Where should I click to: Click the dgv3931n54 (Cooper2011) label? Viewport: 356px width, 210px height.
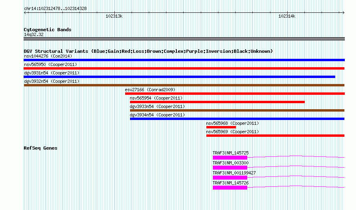click(52, 73)
